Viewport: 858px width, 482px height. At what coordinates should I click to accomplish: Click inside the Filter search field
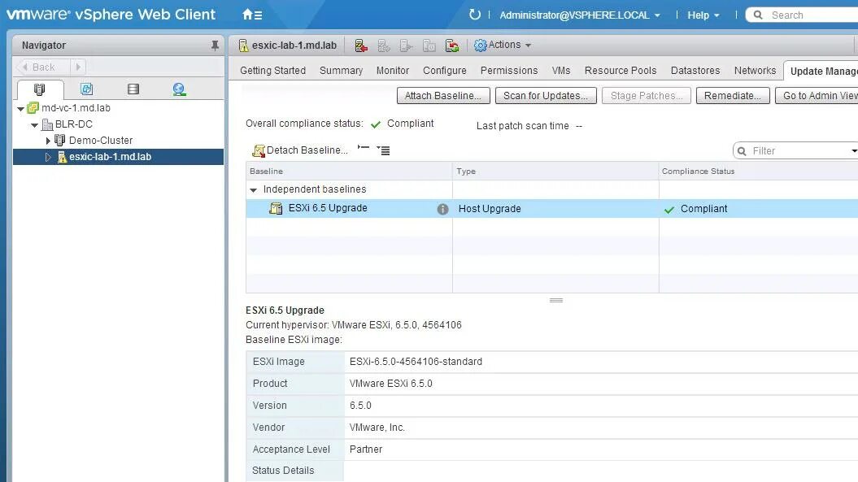point(793,150)
